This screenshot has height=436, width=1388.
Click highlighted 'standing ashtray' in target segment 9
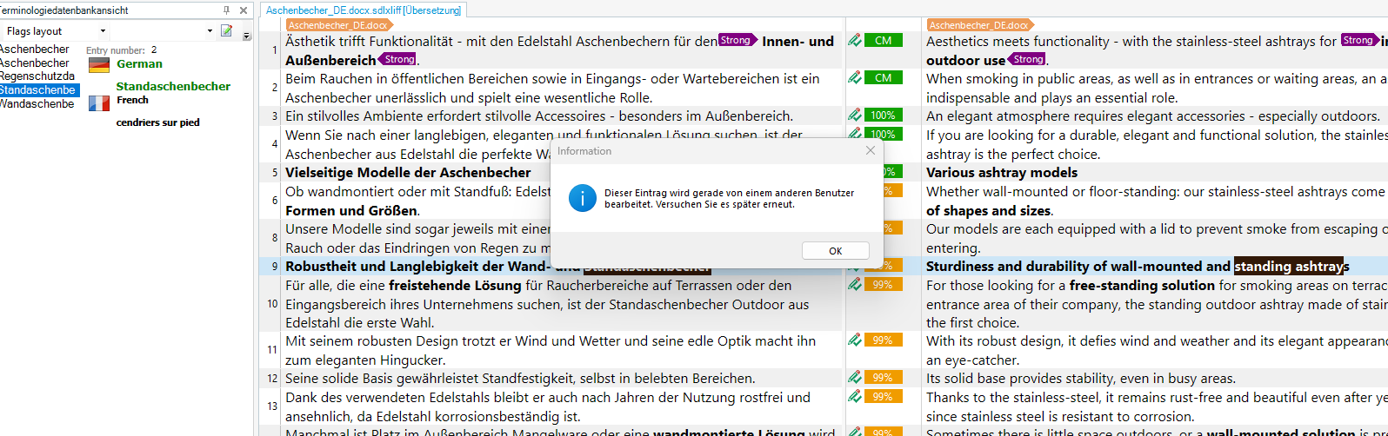coord(1288,267)
